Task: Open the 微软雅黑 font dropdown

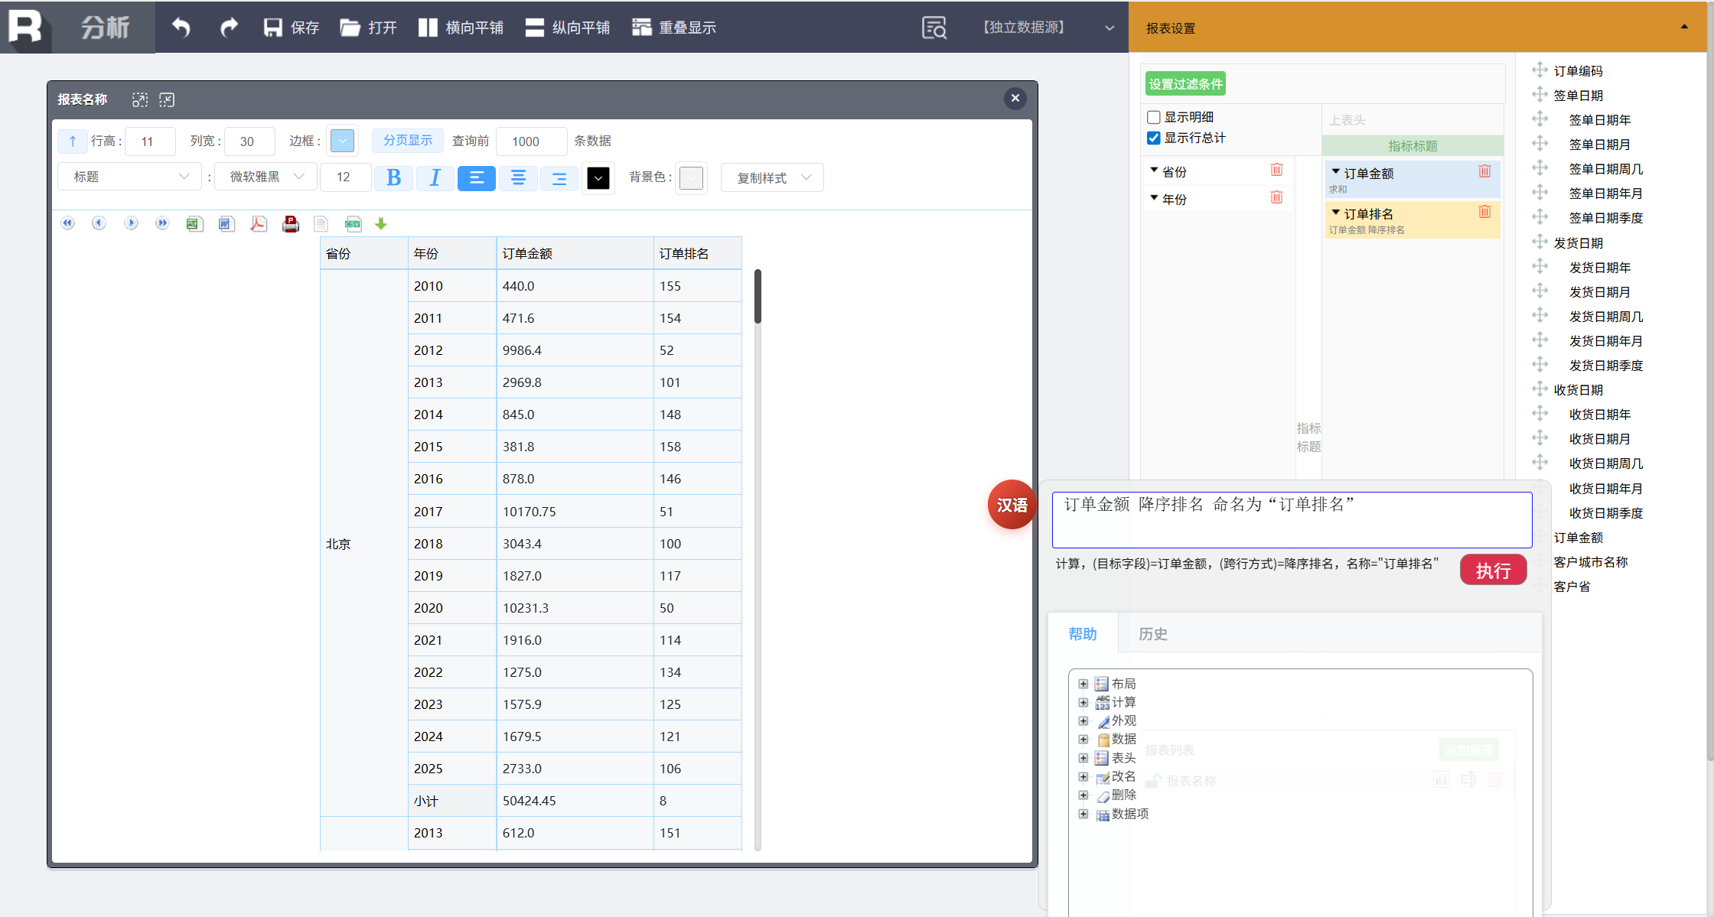Action: click(x=266, y=177)
